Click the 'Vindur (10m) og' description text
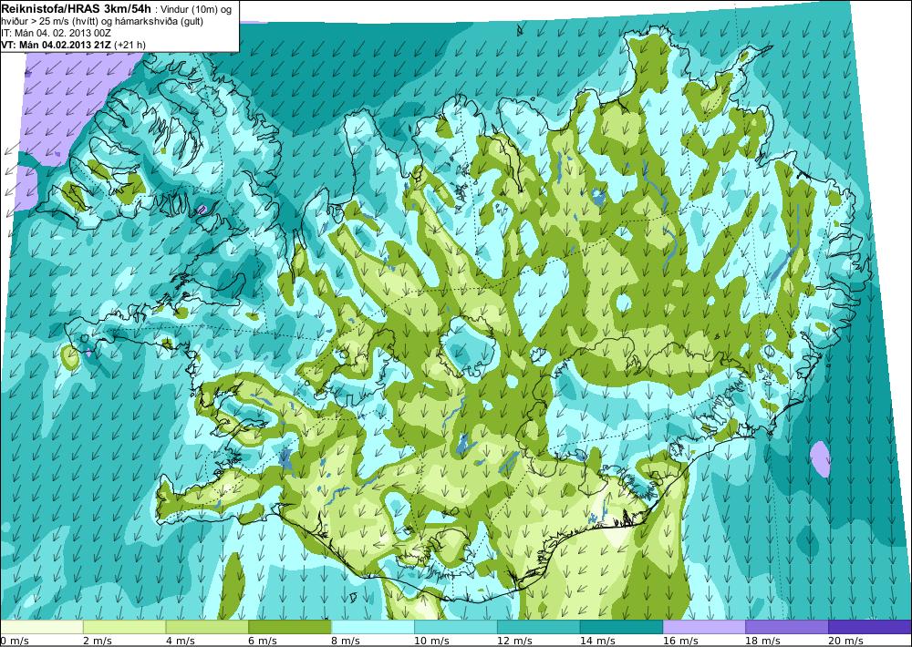The width and height of the screenshot is (912, 647). tap(194, 9)
